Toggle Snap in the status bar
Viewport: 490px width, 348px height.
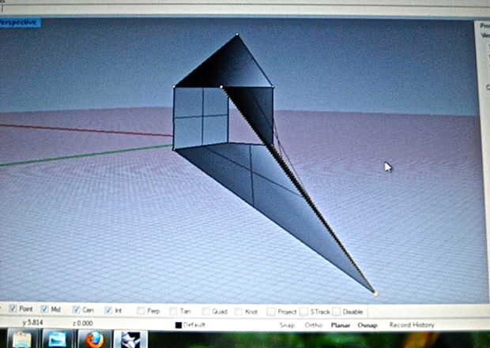coord(287,325)
